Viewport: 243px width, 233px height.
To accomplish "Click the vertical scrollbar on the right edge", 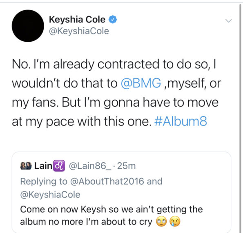I will [x=241, y=118].
